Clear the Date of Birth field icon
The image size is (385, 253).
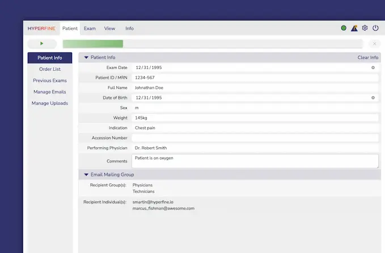(373, 97)
